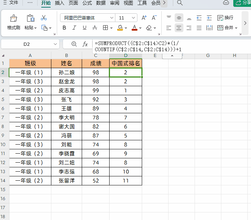This screenshot has height=220, width=251.
Task: Click the fx insert function icon
Action: tap(85, 44)
